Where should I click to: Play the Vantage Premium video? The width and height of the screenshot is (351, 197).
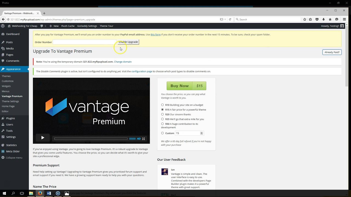click(43, 138)
